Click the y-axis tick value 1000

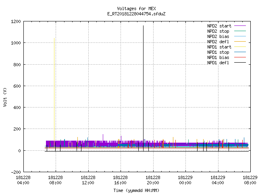(16, 43)
